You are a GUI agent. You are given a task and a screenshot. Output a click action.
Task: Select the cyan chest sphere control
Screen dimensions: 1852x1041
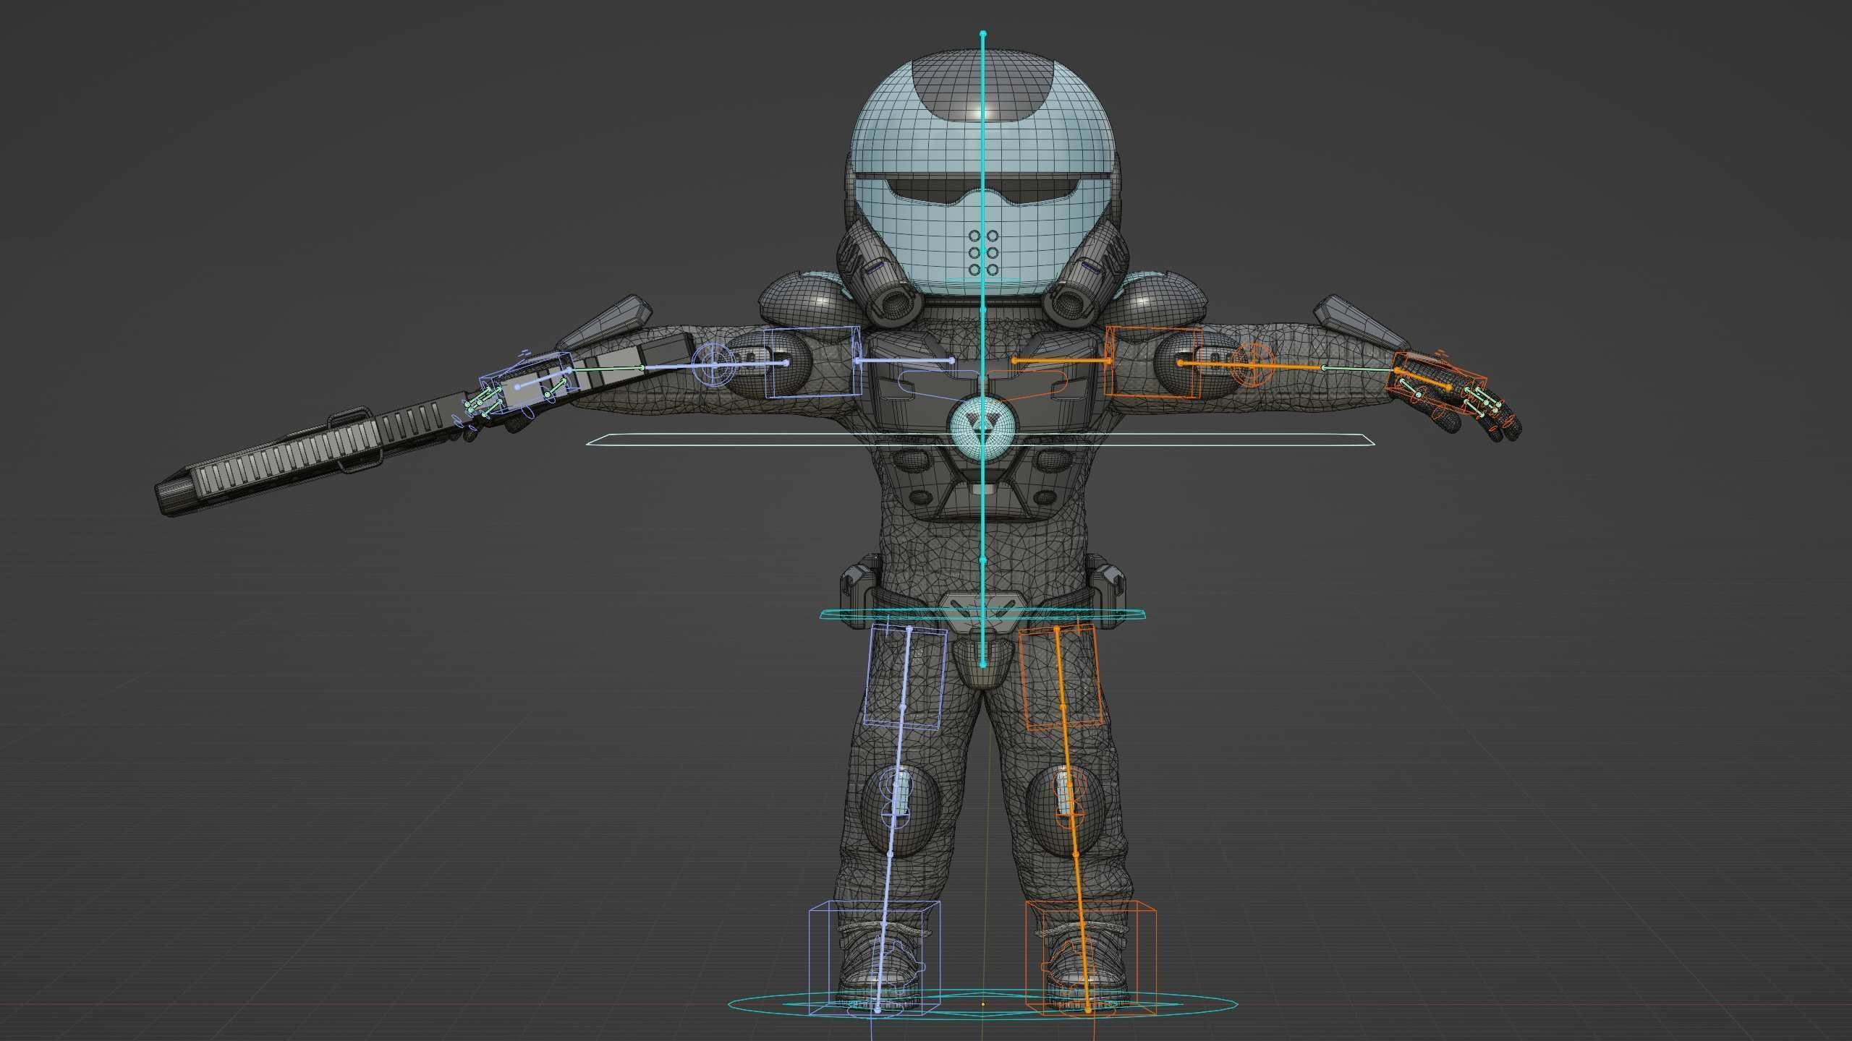(982, 429)
